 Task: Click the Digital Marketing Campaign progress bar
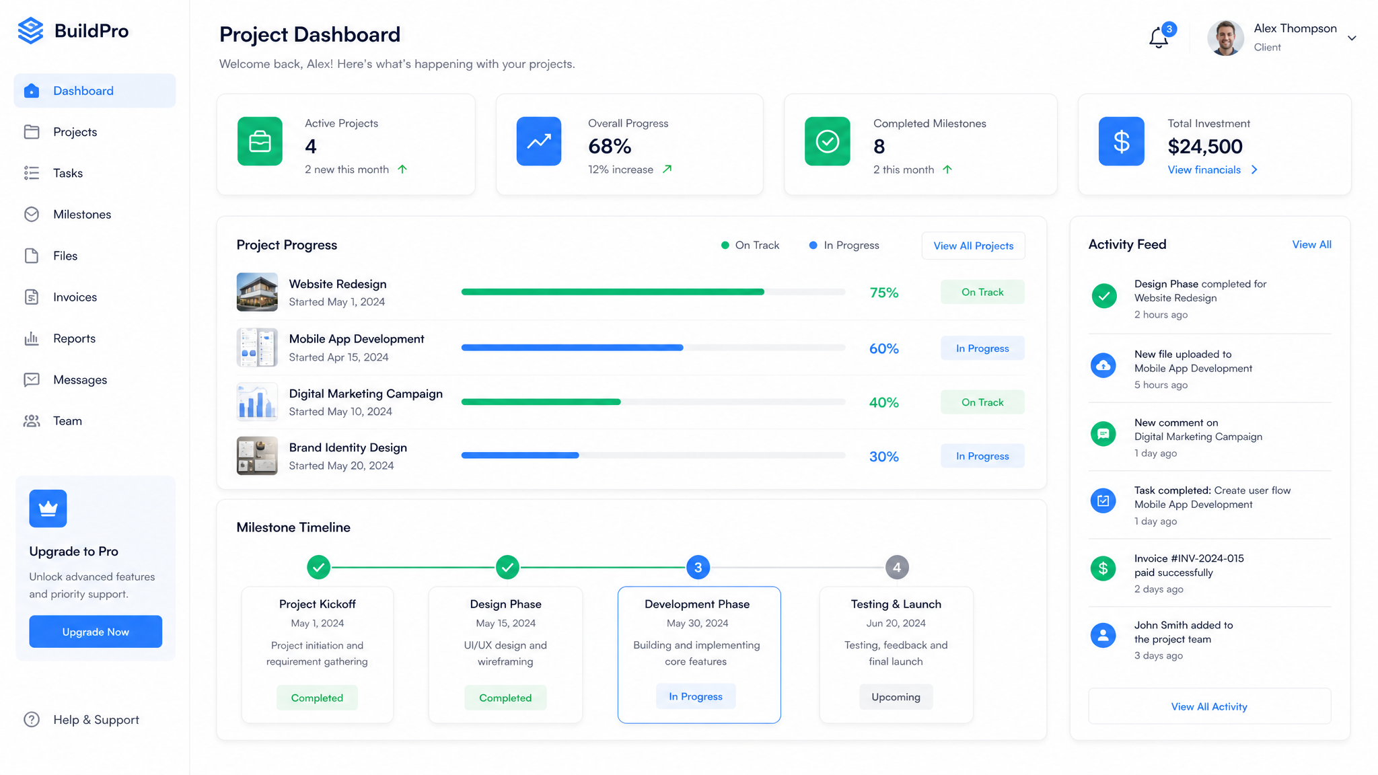pos(653,402)
